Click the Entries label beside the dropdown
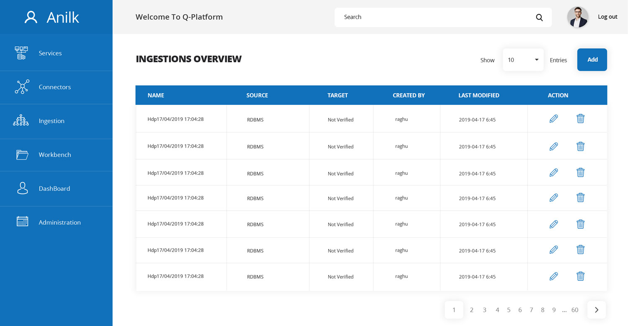Viewport: 628px width, 326px height. 558,60
